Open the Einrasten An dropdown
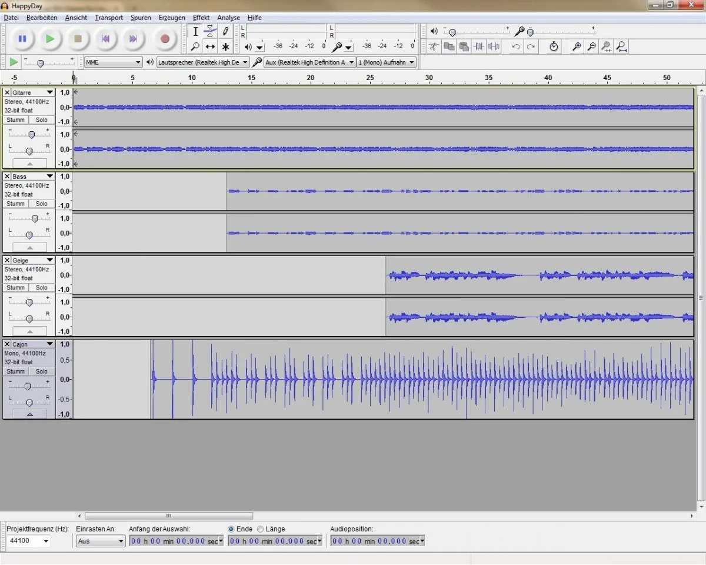This screenshot has width=706, height=565. [x=101, y=541]
